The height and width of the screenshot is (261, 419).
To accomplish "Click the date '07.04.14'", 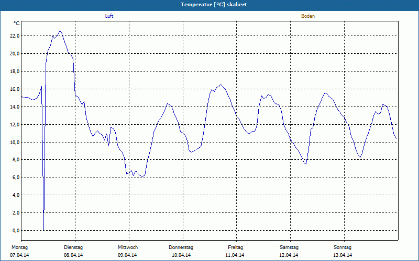I will point(19,255).
